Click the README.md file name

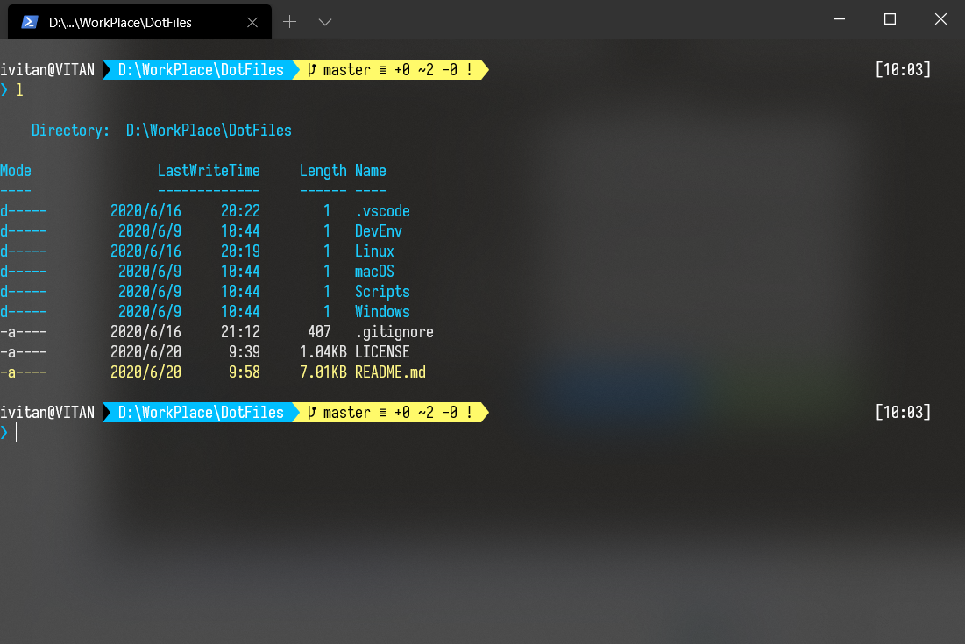[x=390, y=372]
